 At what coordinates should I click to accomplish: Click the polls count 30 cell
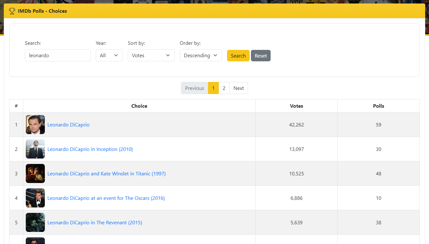(x=378, y=149)
